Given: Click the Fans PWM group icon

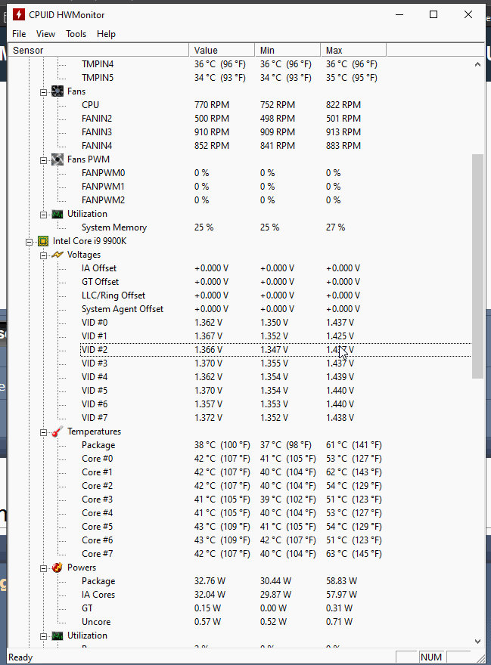Looking at the screenshot, I should [57, 159].
